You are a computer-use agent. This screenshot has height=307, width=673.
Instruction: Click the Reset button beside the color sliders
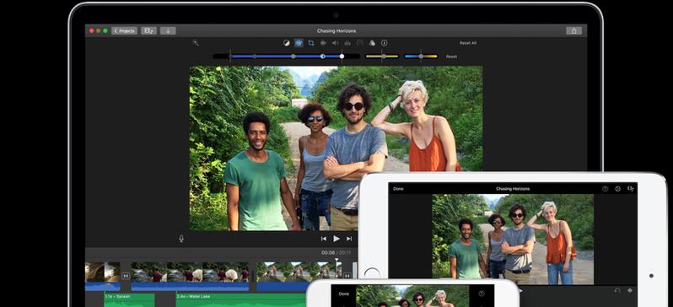point(451,57)
